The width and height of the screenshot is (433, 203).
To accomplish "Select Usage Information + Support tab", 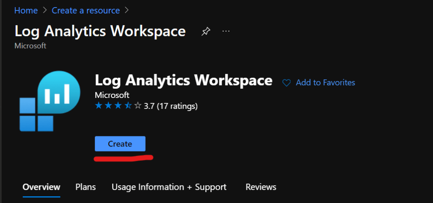I will (x=169, y=187).
